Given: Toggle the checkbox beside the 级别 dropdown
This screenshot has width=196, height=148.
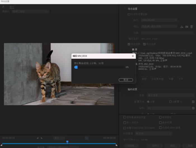Looking at the screenshot, I should point(193,108).
